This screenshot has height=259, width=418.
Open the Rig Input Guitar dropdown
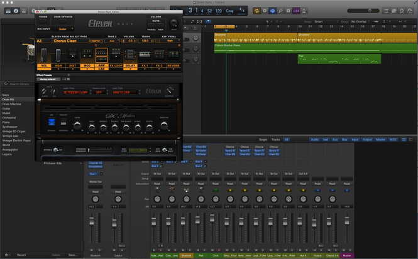coord(63,29)
